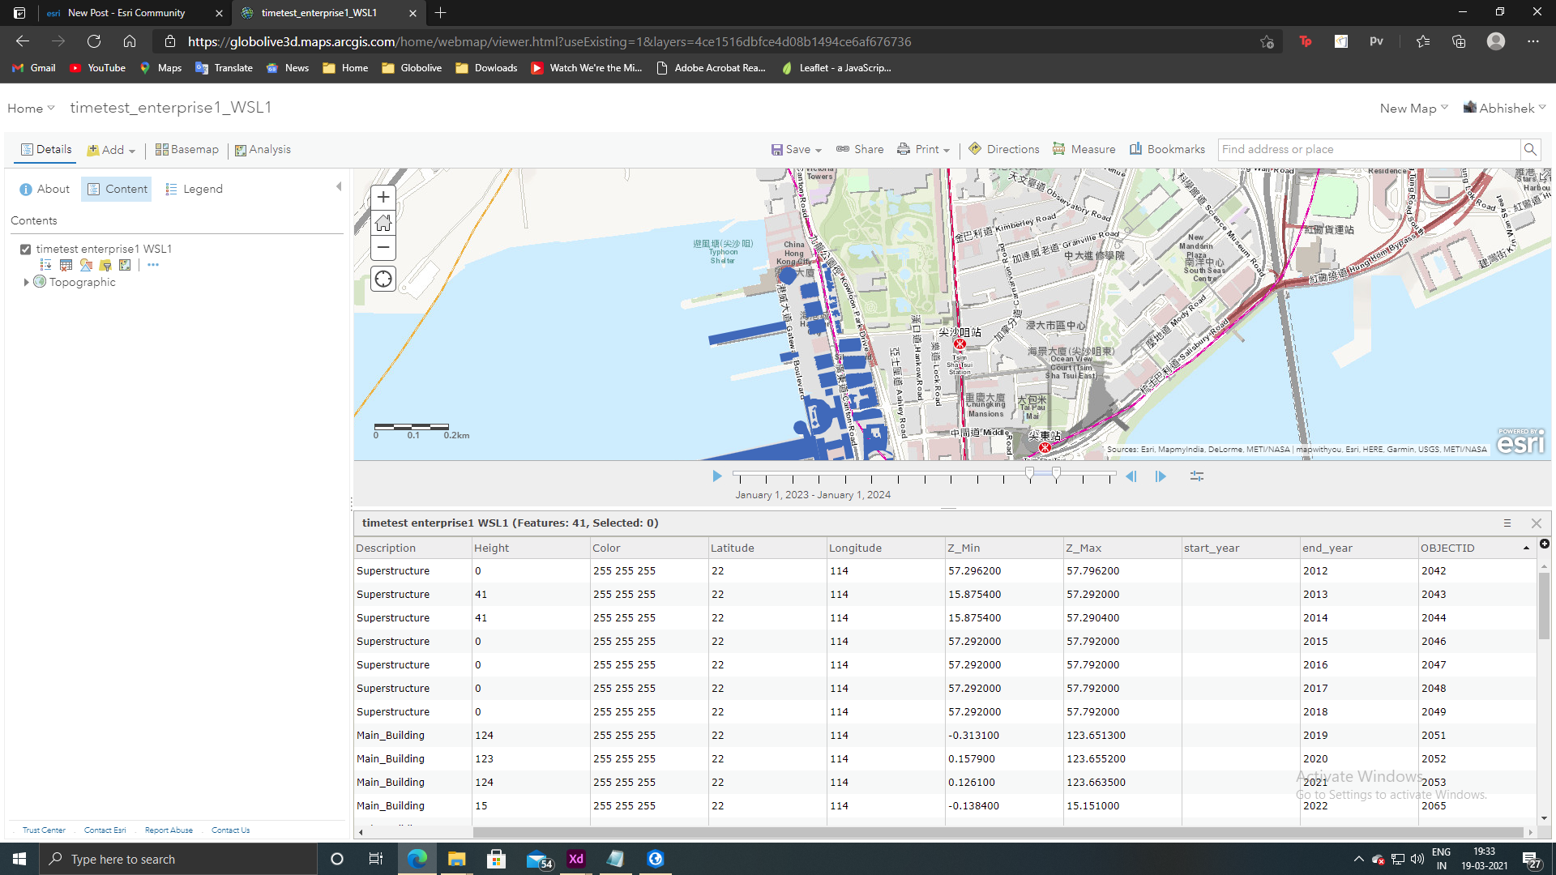Uncheck the timetest enterprise1 WSL1 layer
This screenshot has width=1556, height=875.
point(25,249)
